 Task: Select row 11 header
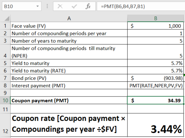tap(5, 109)
